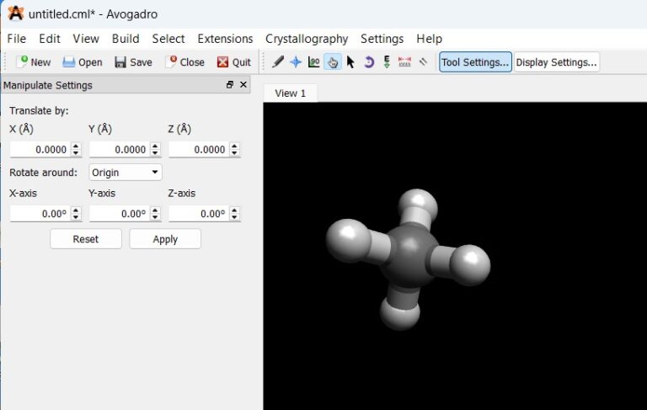Increase the X translate value
Screen dimensions: 647x410
pos(76,146)
